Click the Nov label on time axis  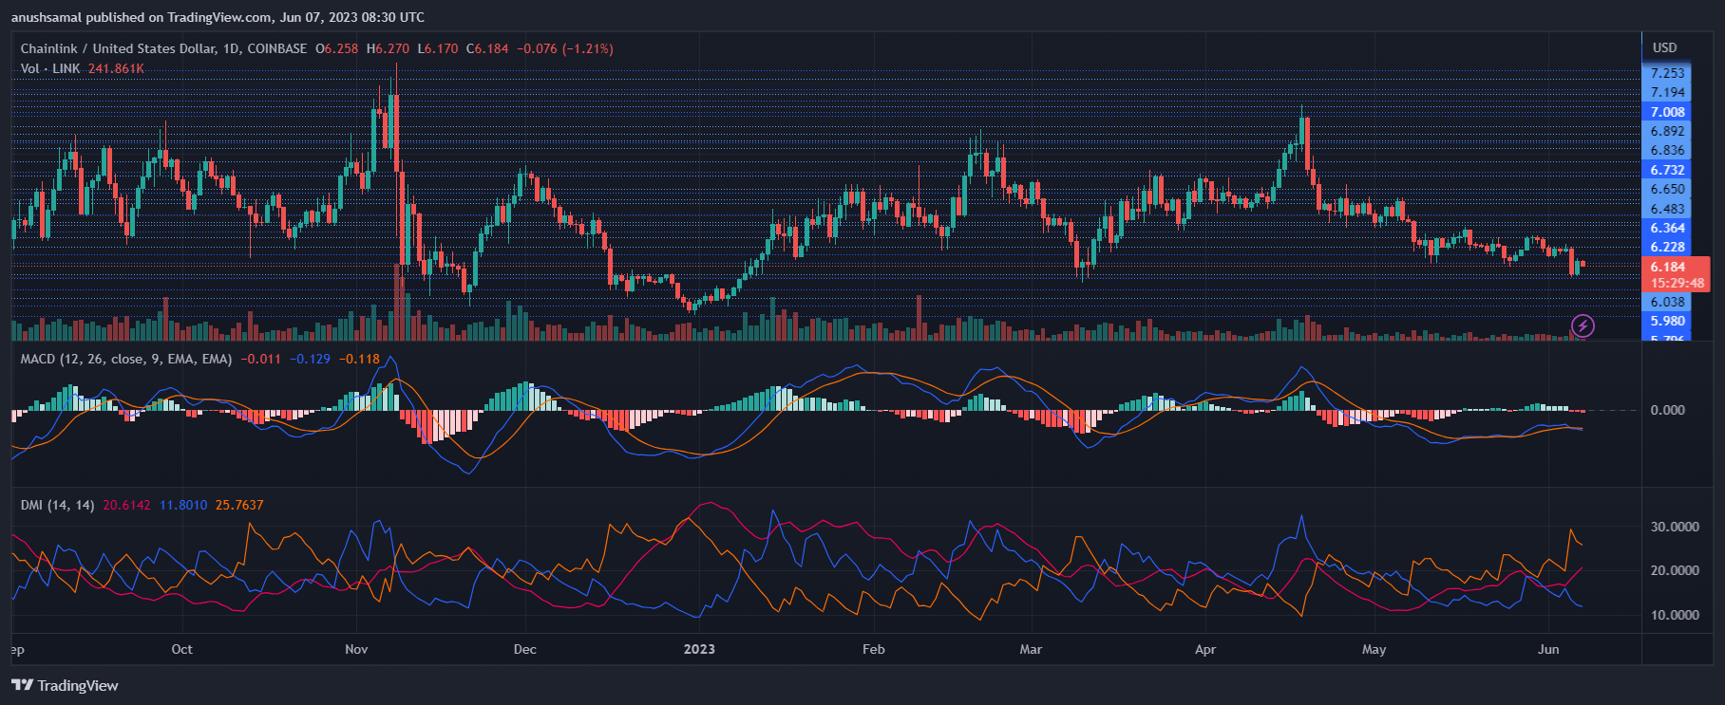coord(356,649)
